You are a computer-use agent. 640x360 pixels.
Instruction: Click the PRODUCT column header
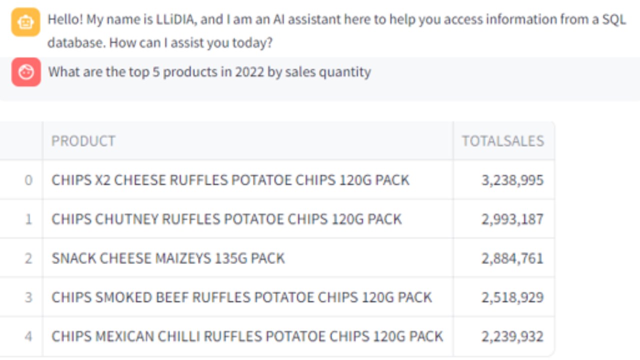point(83,141)
